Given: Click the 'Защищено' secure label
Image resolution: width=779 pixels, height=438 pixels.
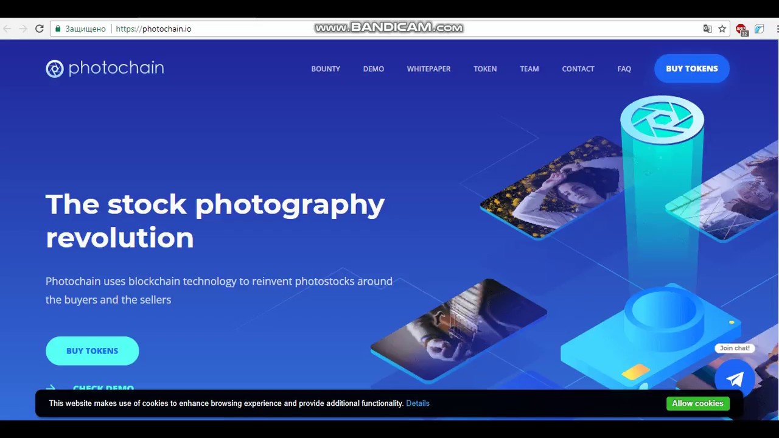Looking at the screenshot, I should 85,29.
